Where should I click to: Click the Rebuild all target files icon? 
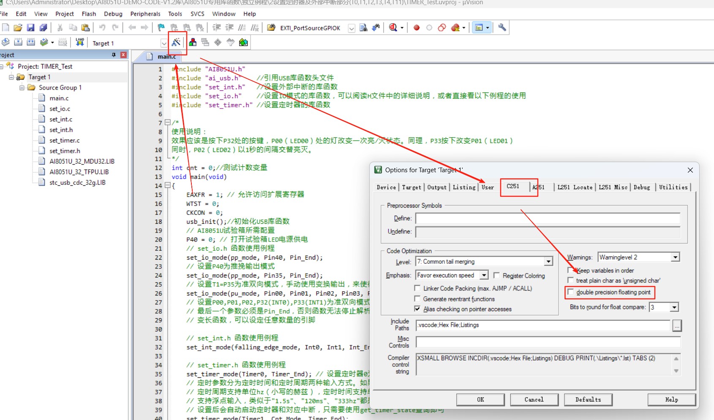[31, 42]
